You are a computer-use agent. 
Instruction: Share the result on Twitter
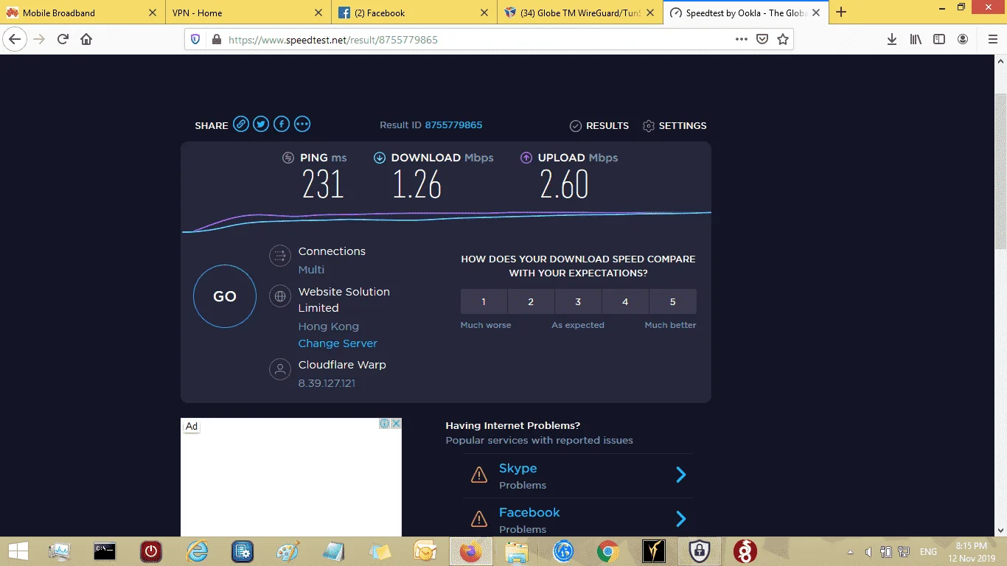(261, 125)
